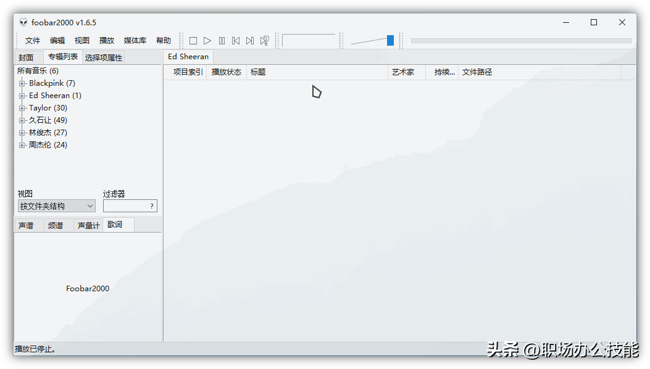The image size is (650, 369).
Task: Expand the Ed Sheeran tree node
Action: pos(22,96)
